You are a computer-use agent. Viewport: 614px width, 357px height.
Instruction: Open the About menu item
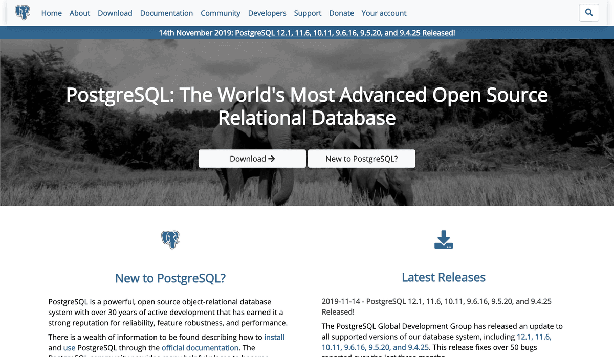[80, 13]
